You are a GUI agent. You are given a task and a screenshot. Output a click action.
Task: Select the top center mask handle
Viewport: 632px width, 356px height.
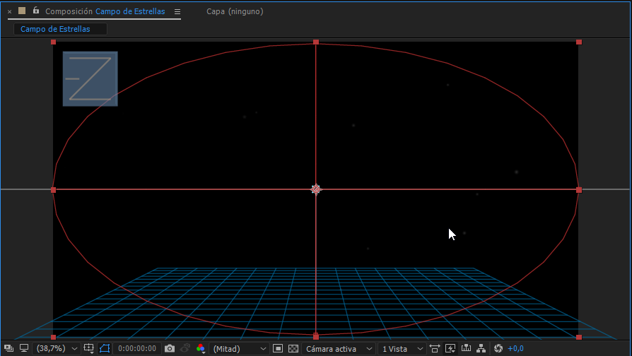point(316,42)
